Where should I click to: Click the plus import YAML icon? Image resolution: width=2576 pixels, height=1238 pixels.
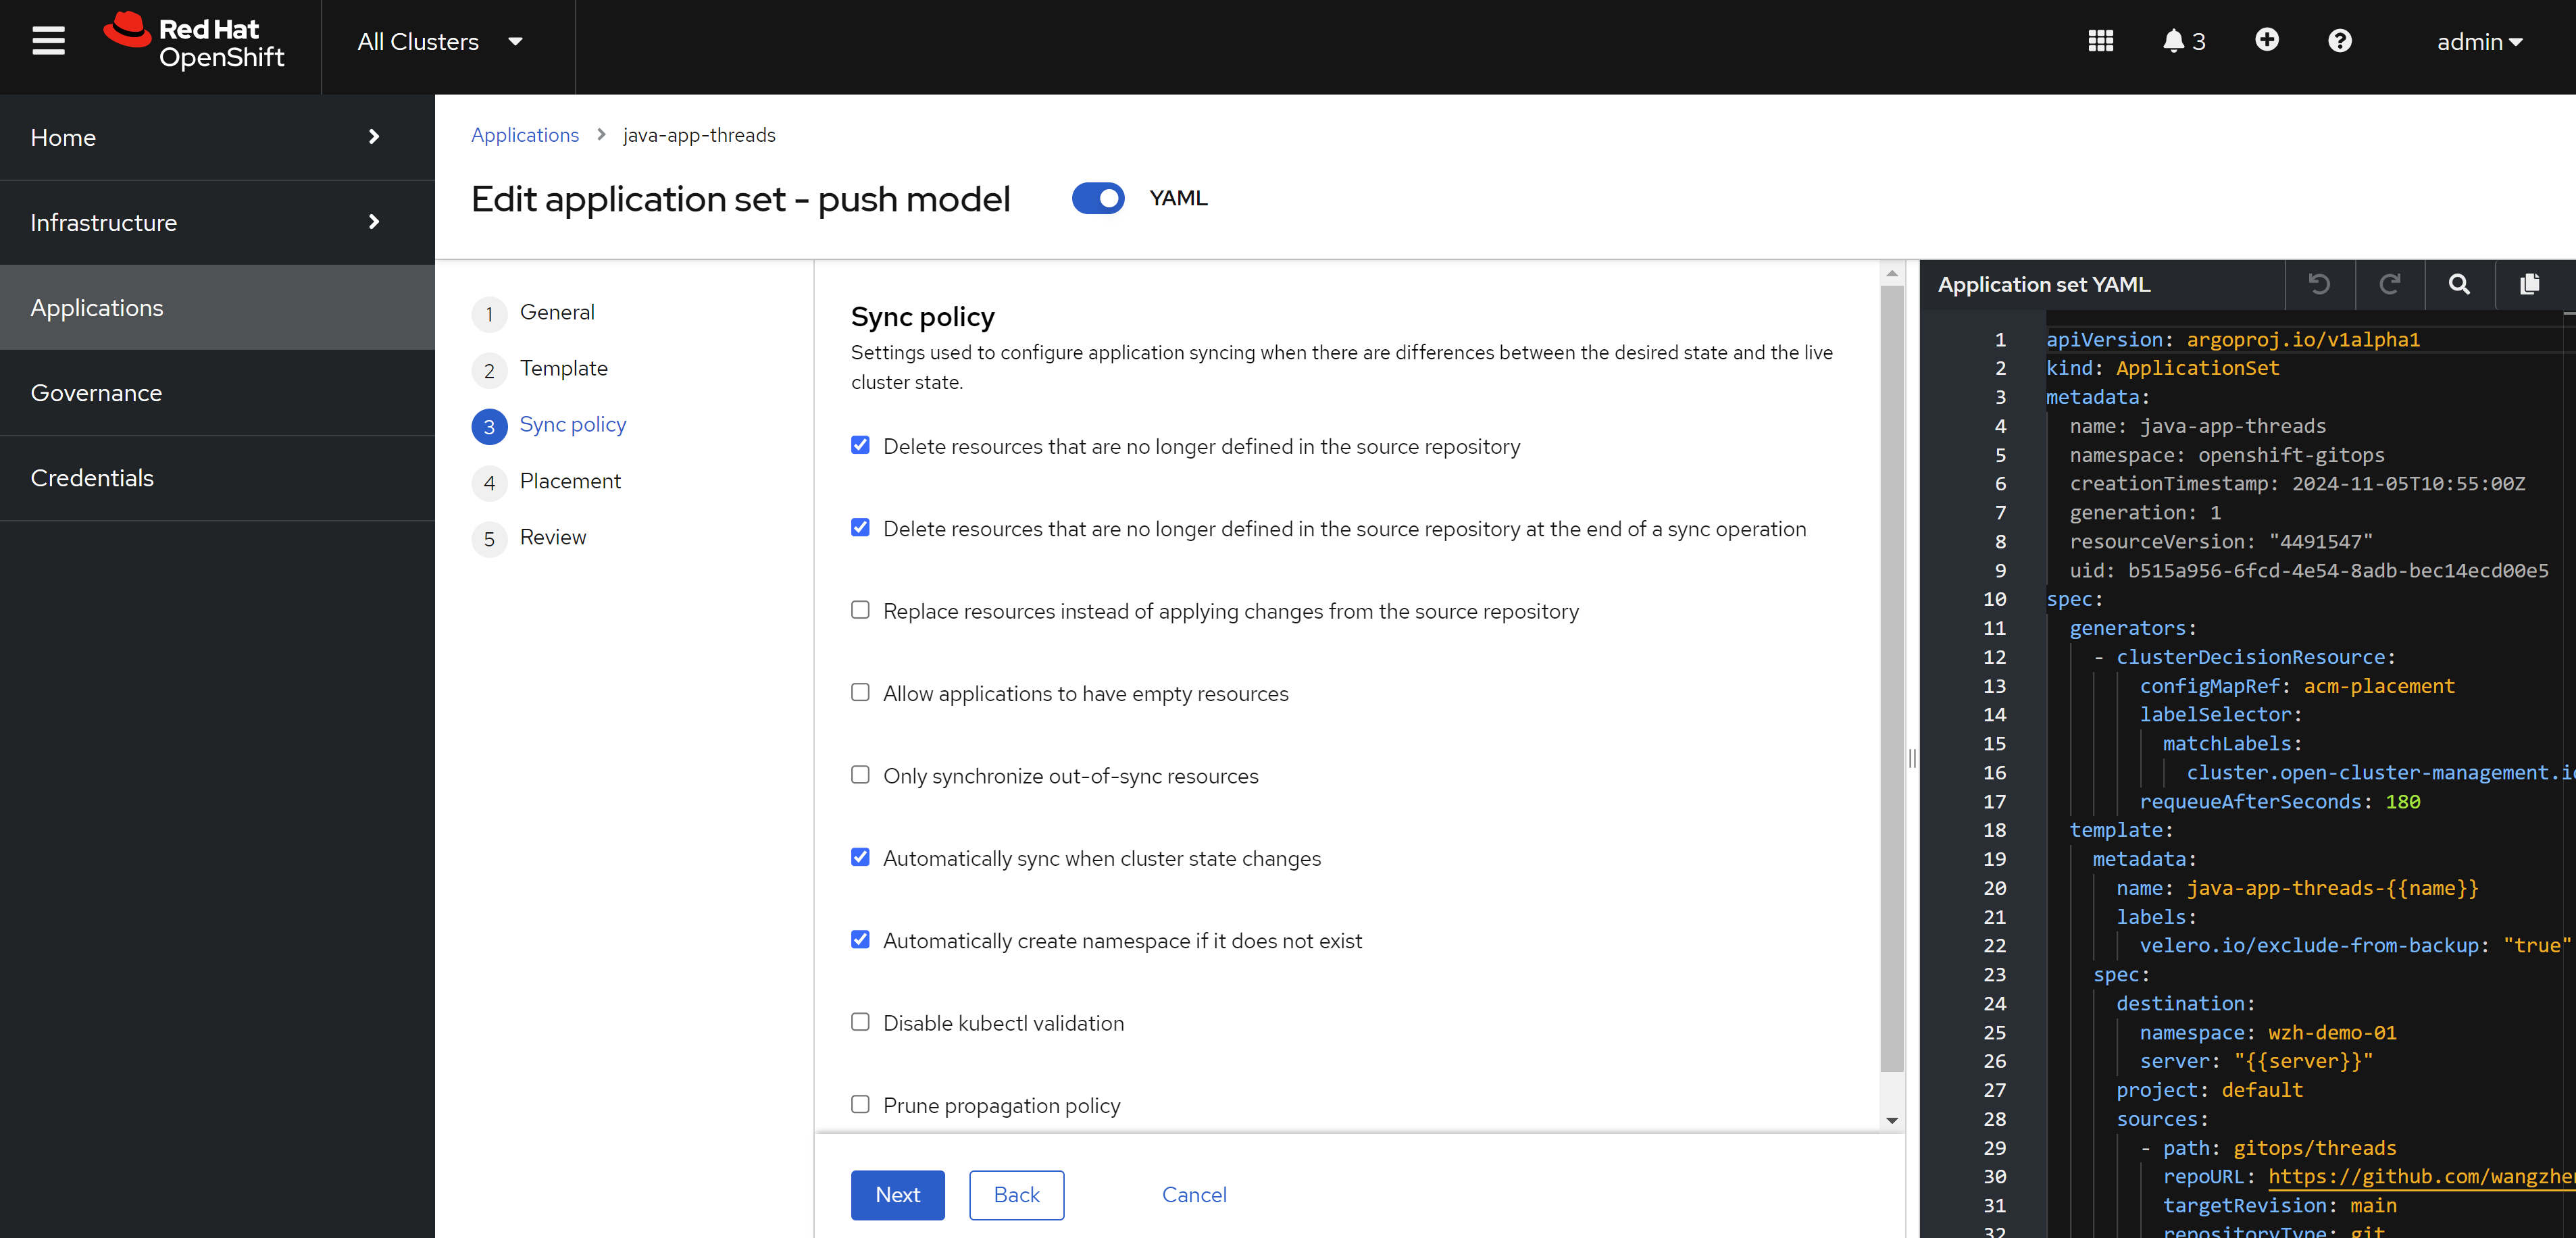2267,40
